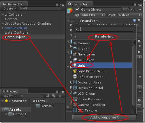
Task: Open the Project Create dropdown
Action: tap(10, 96)
